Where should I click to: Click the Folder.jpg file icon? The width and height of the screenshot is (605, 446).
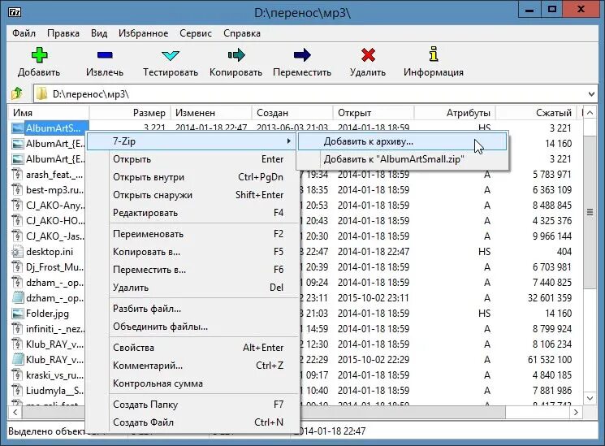(x=17, y=314)
